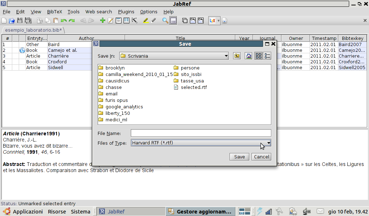Click the Cut scissors icon in toolbar
This screenshot has height=216, width=369.
click(40, 21)
